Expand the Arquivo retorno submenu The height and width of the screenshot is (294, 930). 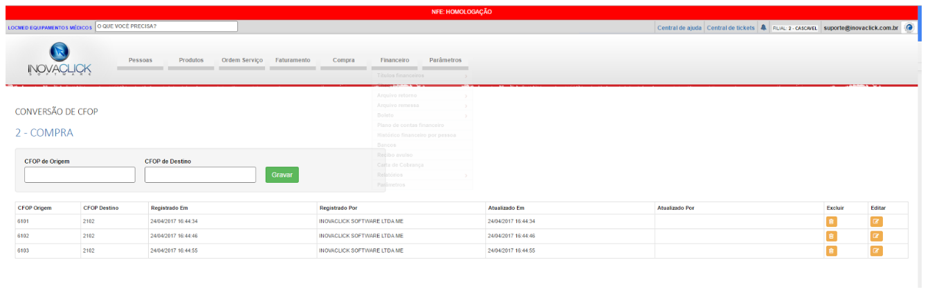(x=422, y=95)
